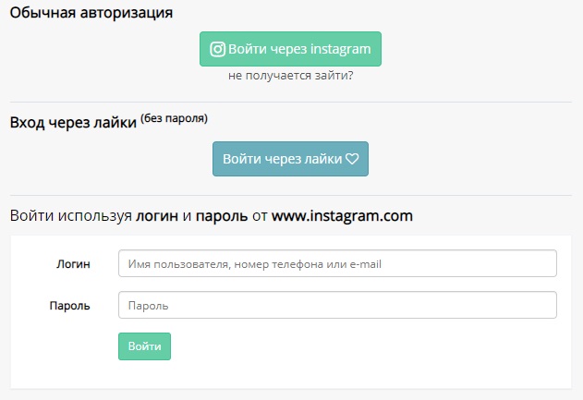Viewport: 583px width, 400px height.
Task: Click the '(без пароля)' superscript note
Action: pos(174,118)
